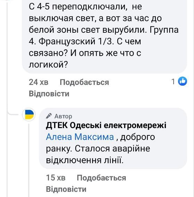Open the "24 хв" timestamp link
The width and height of the screenshot is (194, 197).
pos(39,82)
